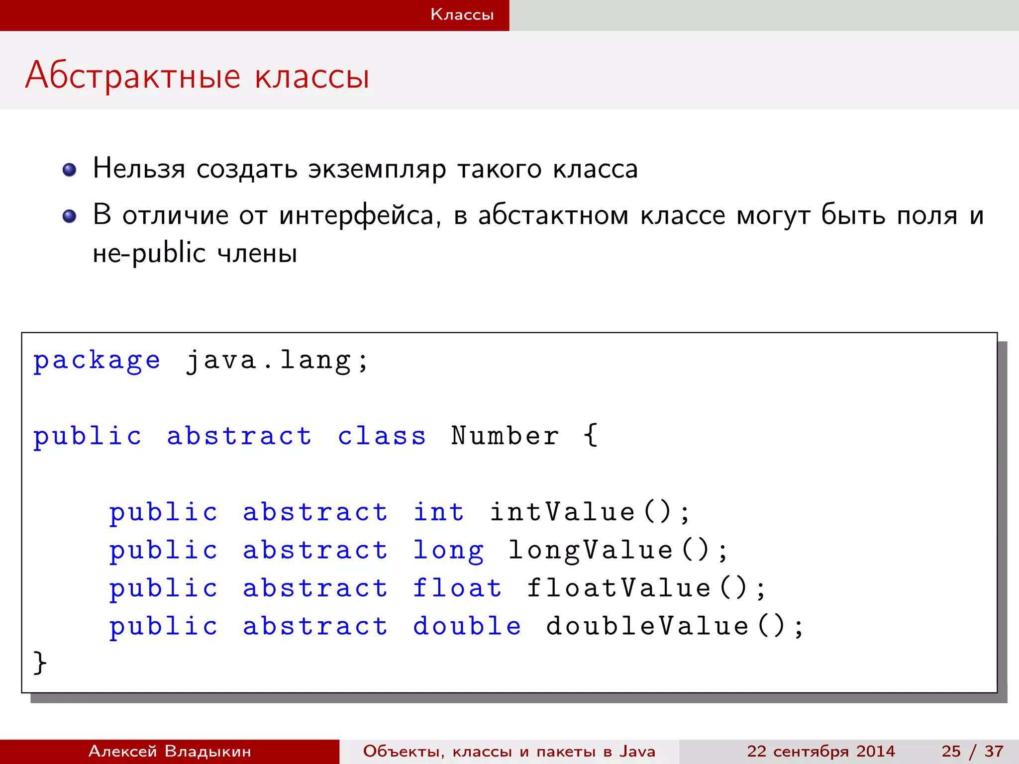The width and height of the screenshot is (1019, 764).
Task: Click the text не-public члены
Action: [x=195, y=253]
